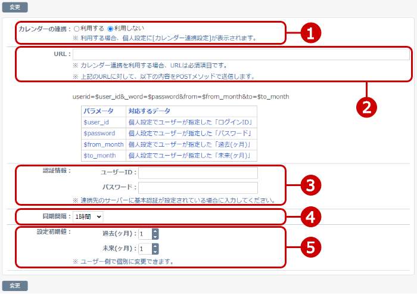Viewport: 417px width, 294px height.
Task: Click the ユーザーID input field
Action: 198,173
